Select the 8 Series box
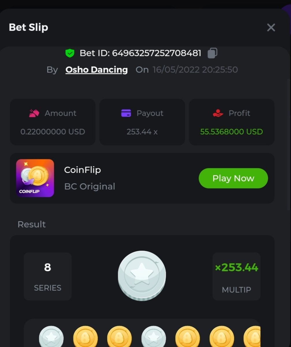The width and height of the screenshot is (291, 347). click(x=48, y=276)
